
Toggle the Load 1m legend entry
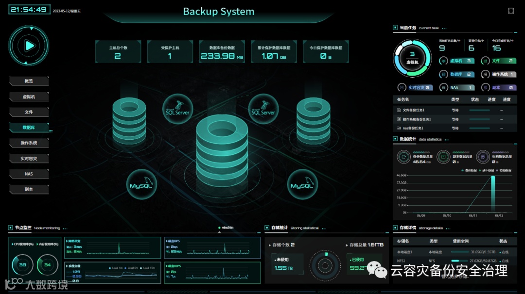pyautogui.click(x=116, y=268)
